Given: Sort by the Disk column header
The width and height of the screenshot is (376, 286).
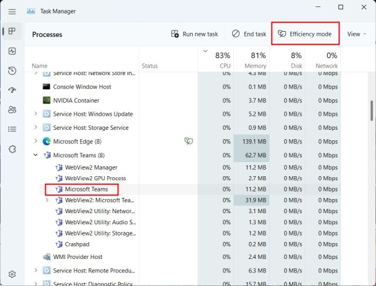Looking at the screenshot, I should coord(287,60).
